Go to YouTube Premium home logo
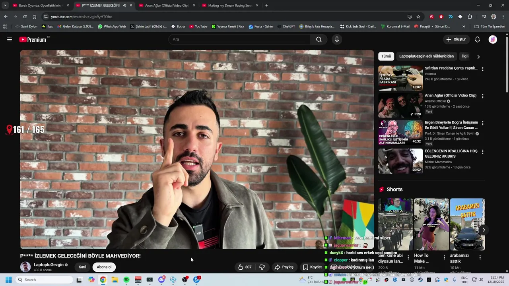Viewport: 509px width, 286px height. coord(33,39)
